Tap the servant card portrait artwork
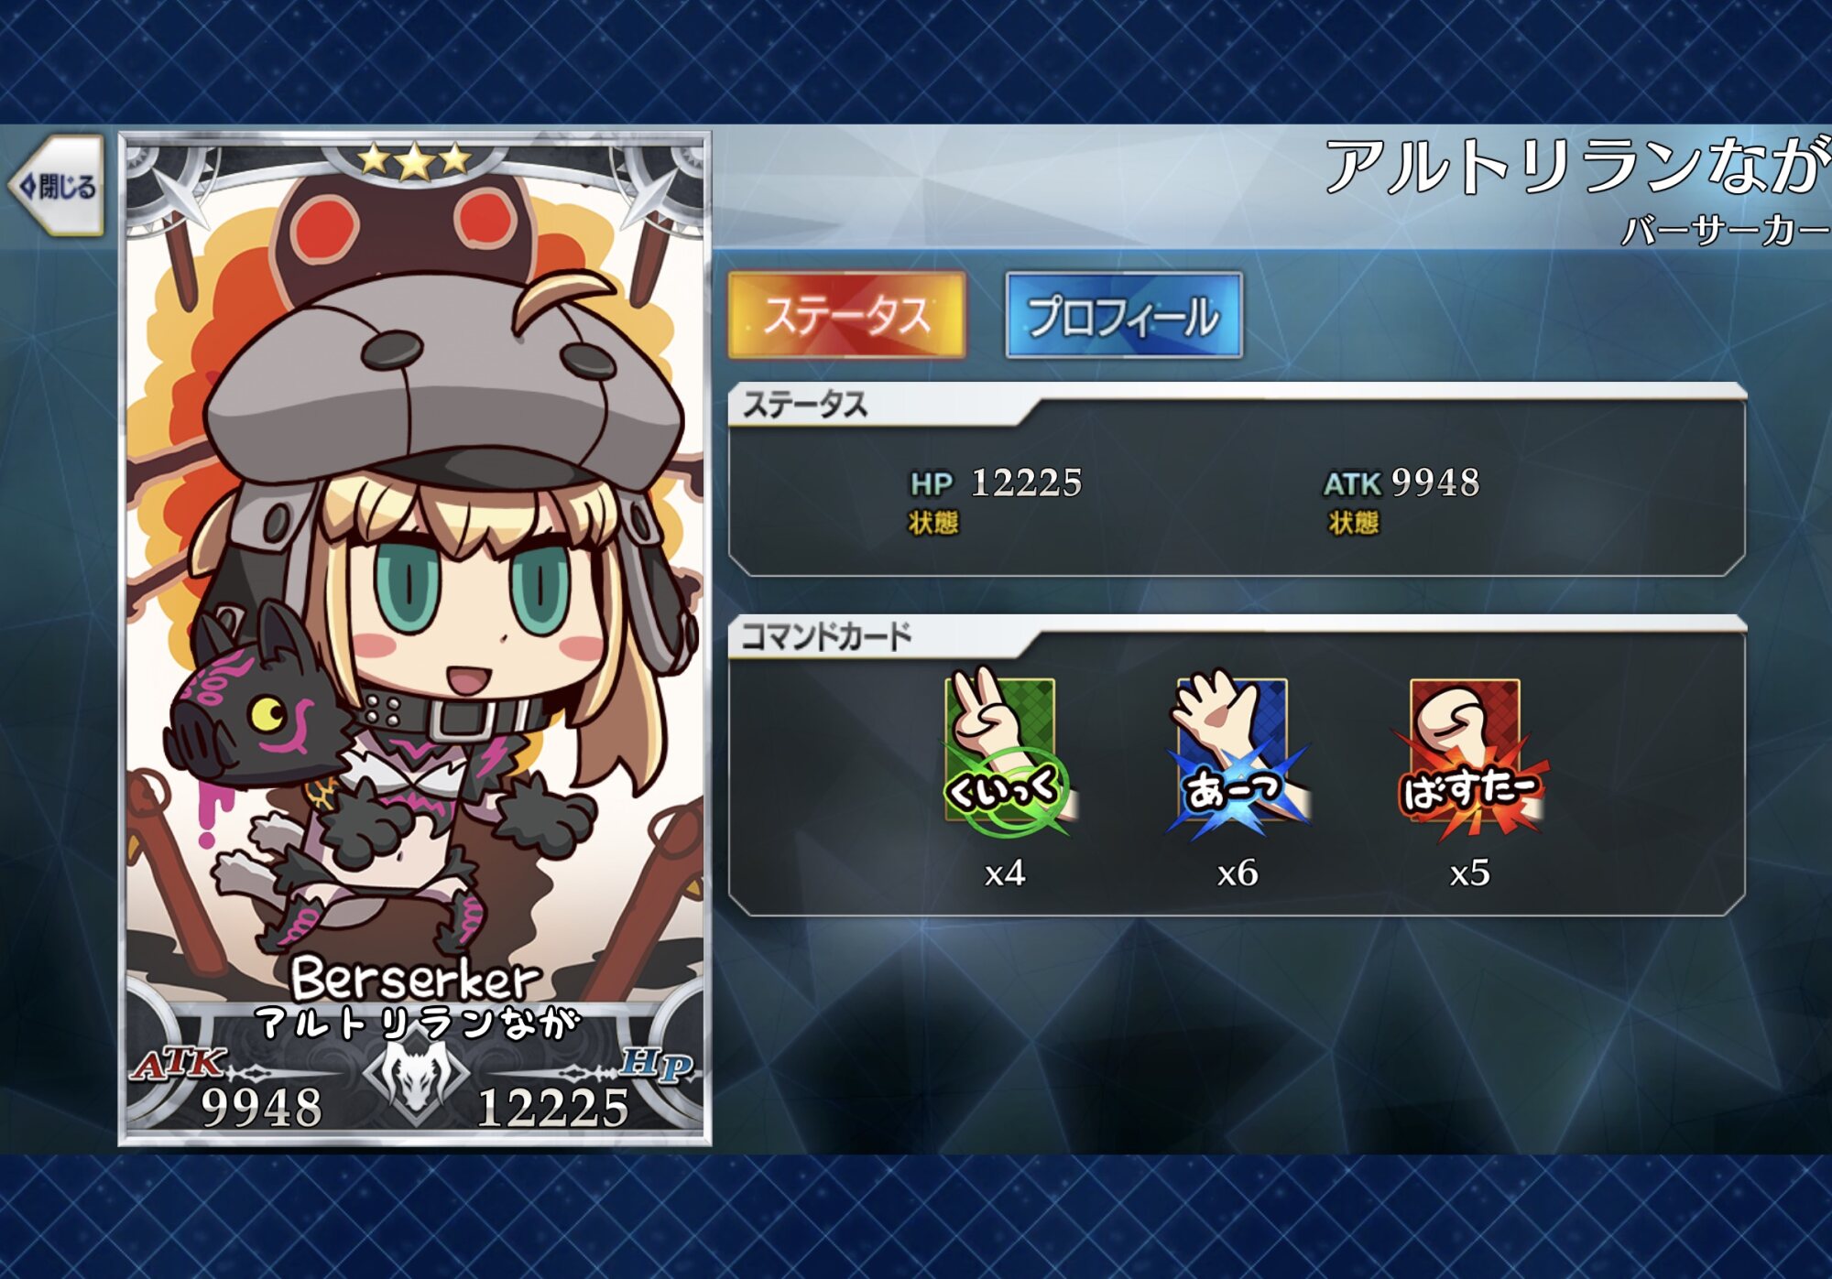This screenshot has width=1832, height=1279. (415, 568)
